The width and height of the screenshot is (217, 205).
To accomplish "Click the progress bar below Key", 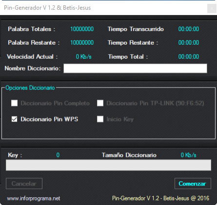I will point(108,165).
